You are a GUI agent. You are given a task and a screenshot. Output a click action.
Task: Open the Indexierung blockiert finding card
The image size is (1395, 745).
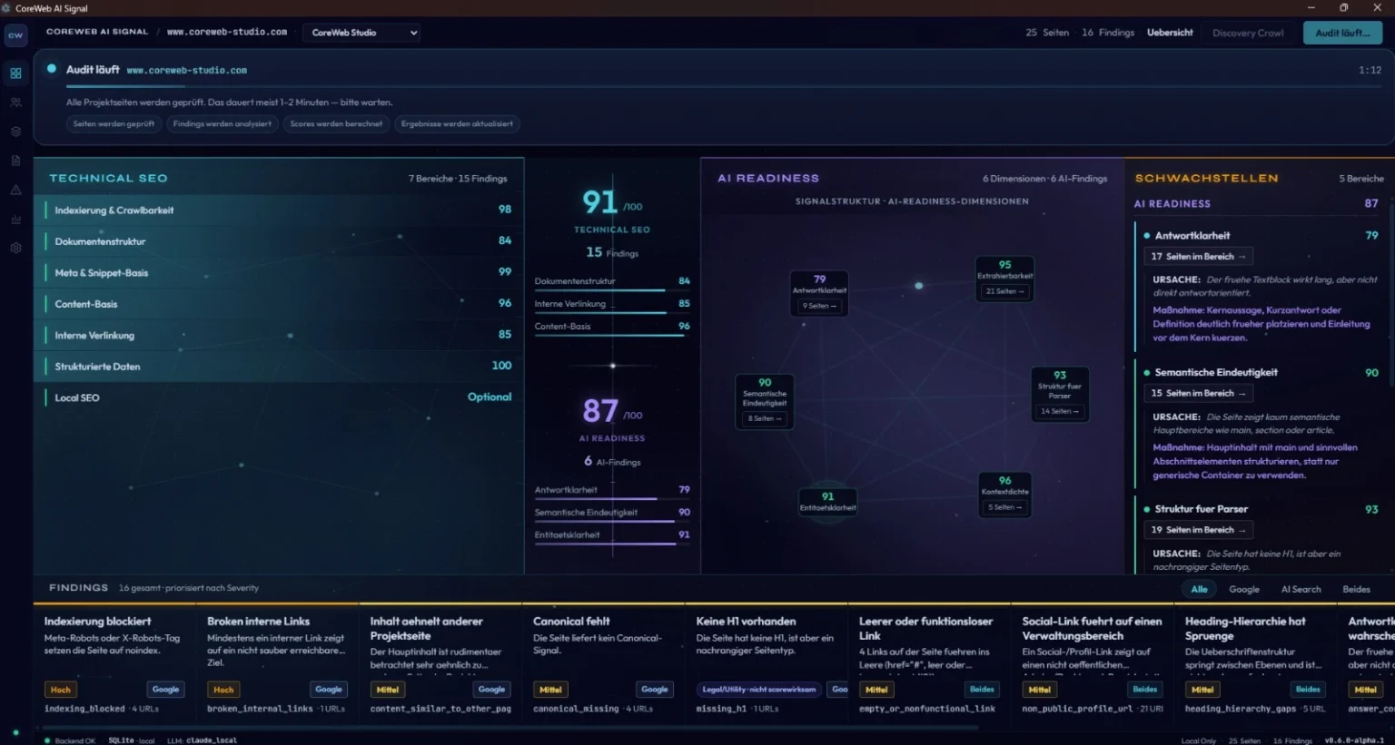tap(114, 663)
